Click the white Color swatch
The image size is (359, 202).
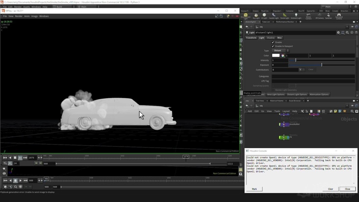coord(276,55)
